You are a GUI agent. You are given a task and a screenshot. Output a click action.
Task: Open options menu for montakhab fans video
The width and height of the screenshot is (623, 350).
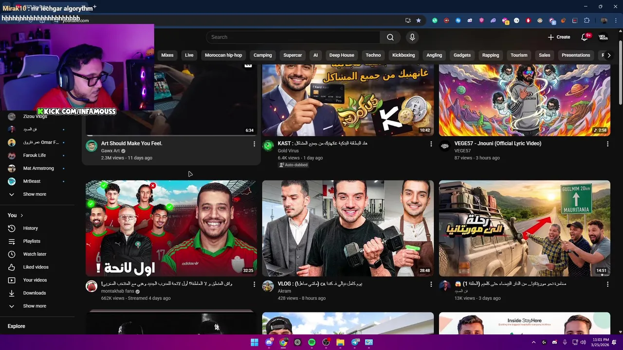(x=254, y=284)
